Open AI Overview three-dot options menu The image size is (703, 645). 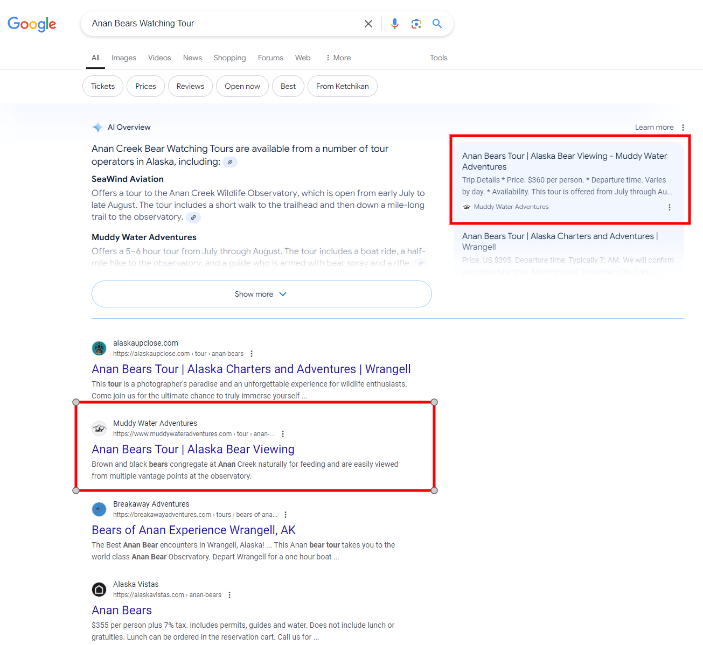(x=683, y=128)
